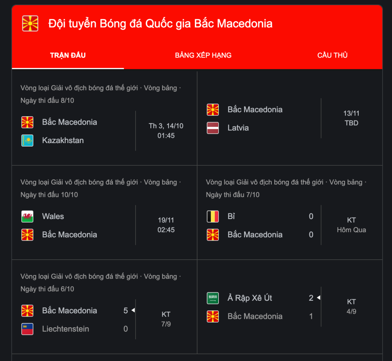Click North Macedonia flag in the Latvia match
The image size is (392, 361).
point(213,110)
